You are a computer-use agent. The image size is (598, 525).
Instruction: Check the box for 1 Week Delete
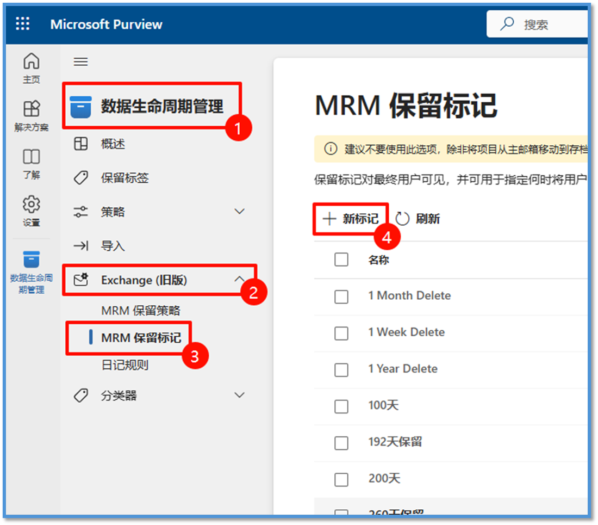341,333
